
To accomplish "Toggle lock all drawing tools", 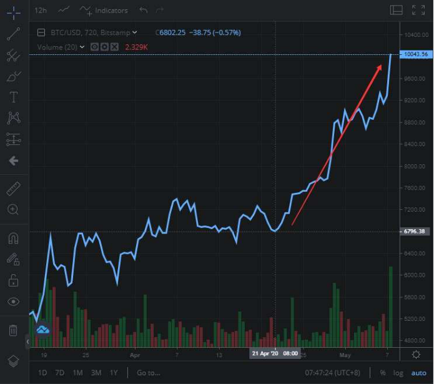I will click(x=13, y=280).
